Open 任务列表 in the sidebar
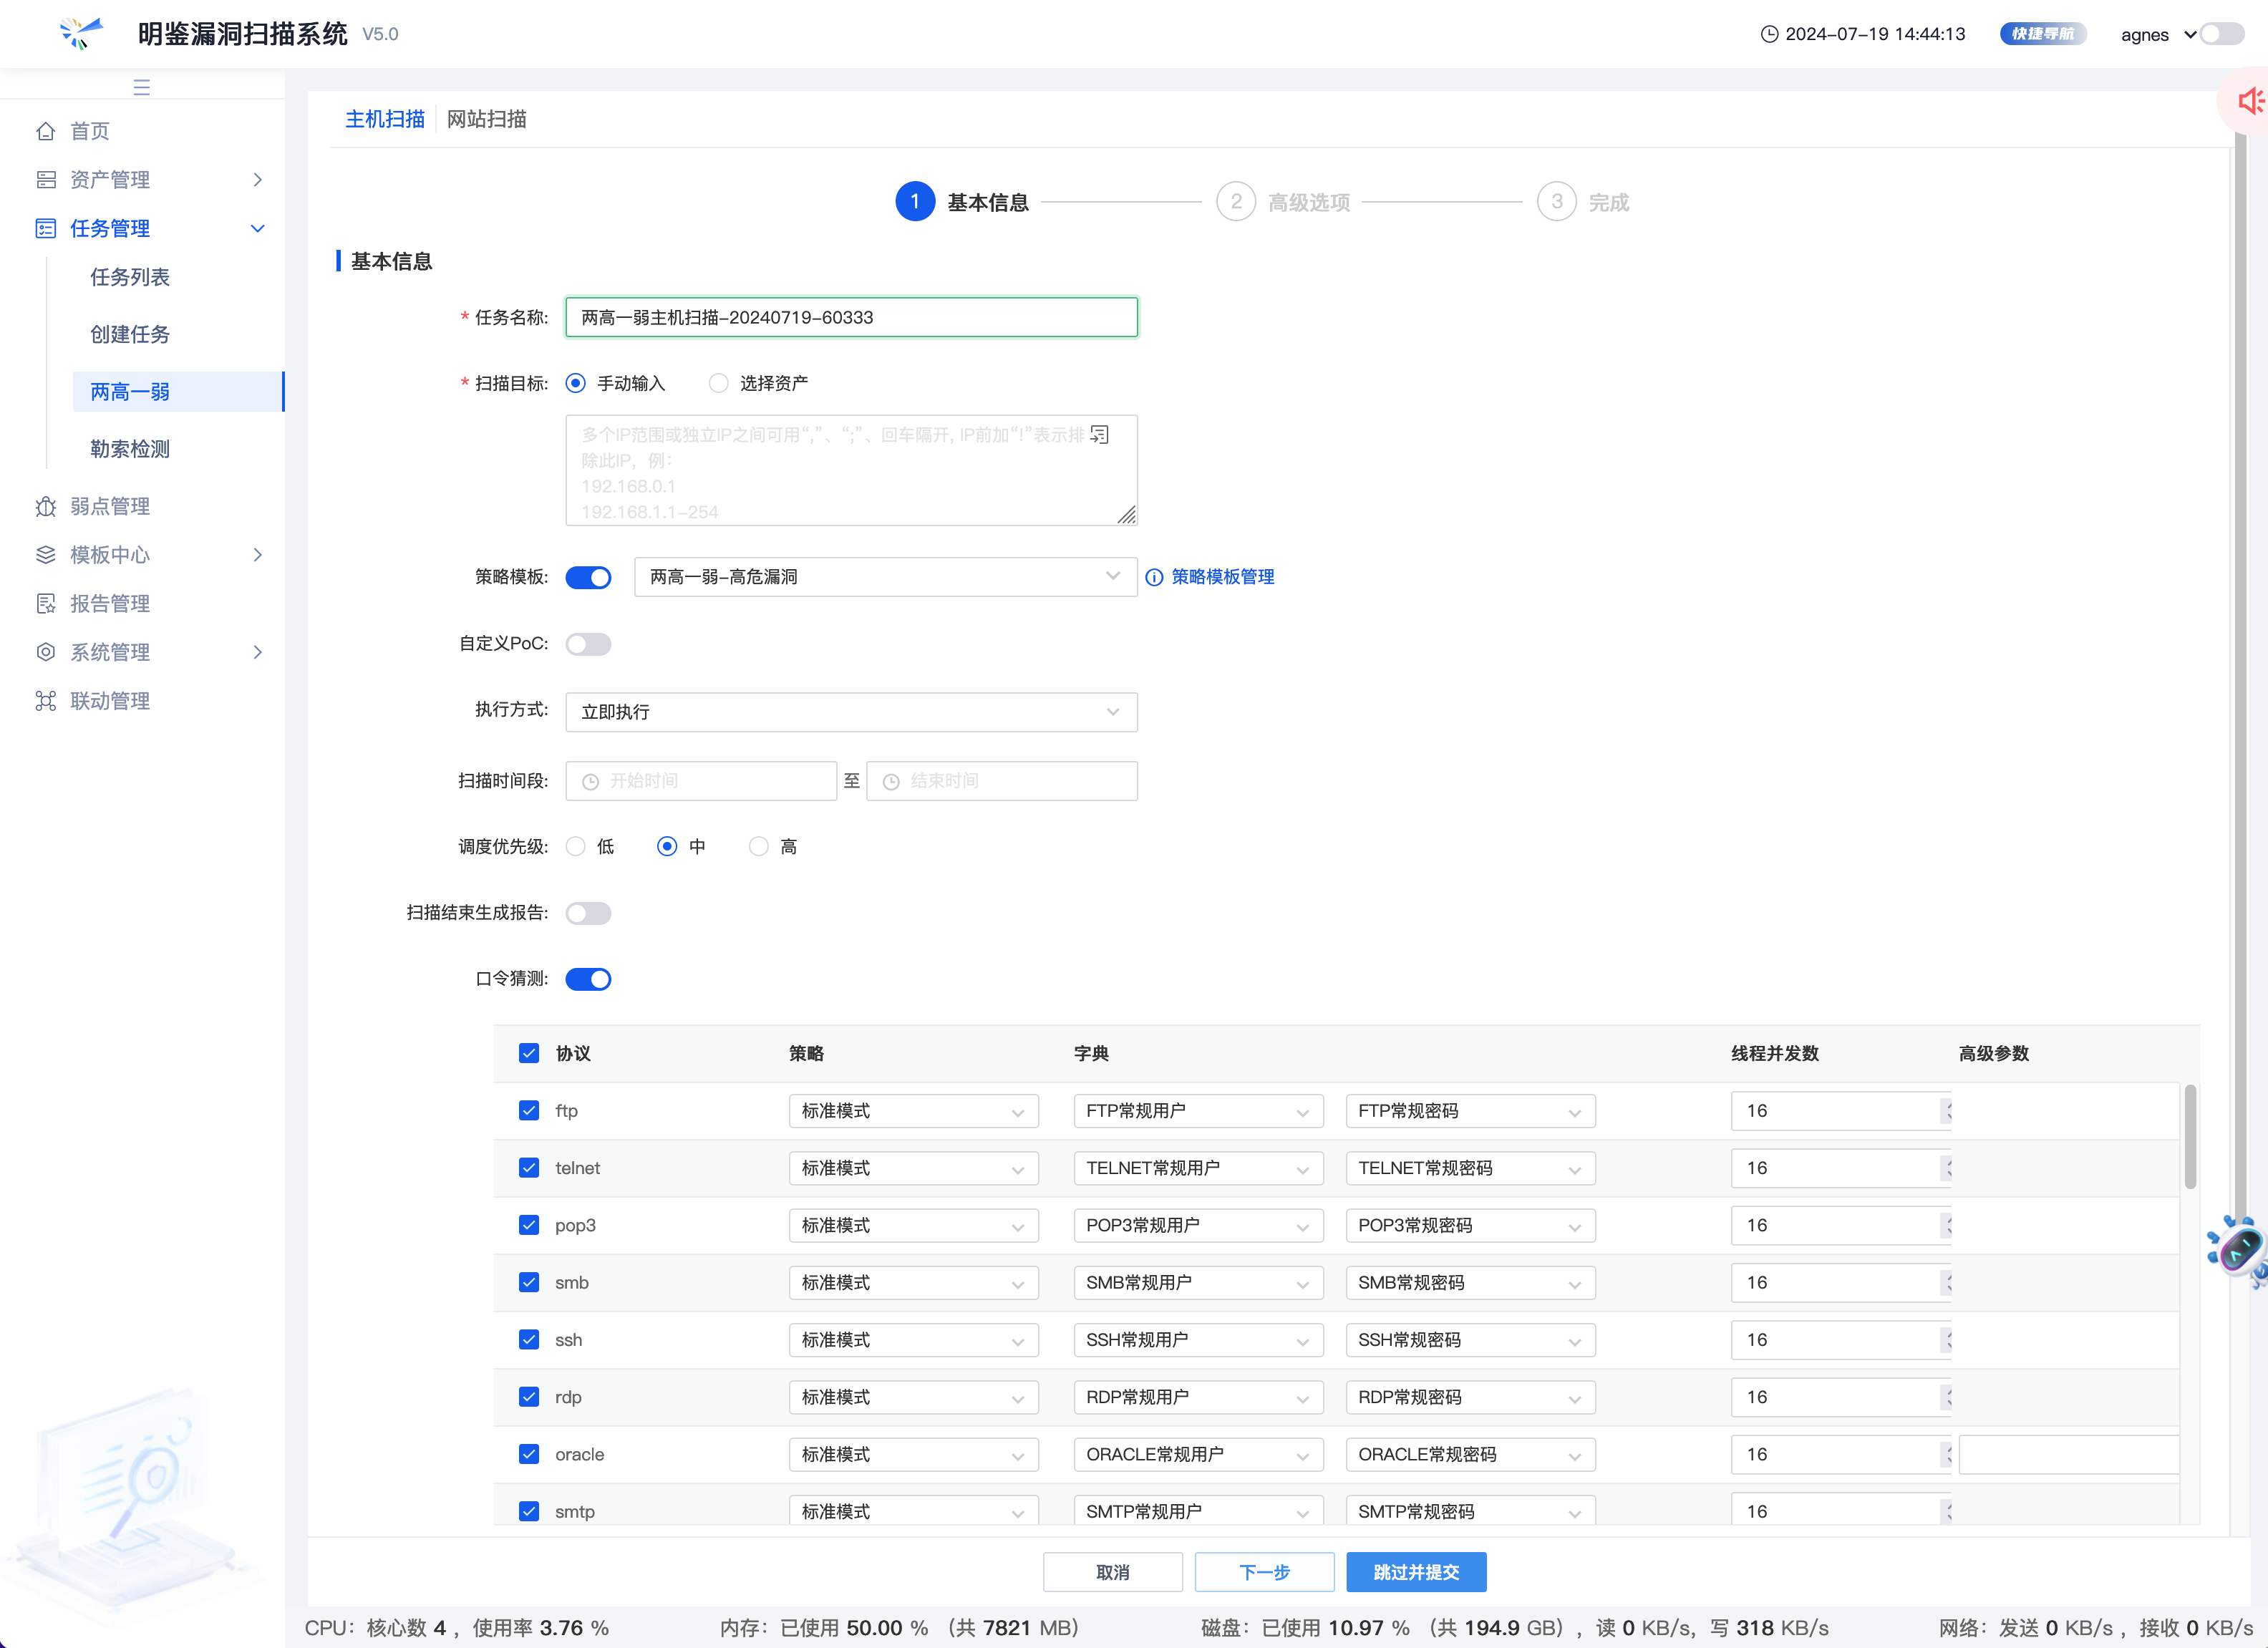The height and width of the screenshot is (1648, 2268). tap(130, 277)
